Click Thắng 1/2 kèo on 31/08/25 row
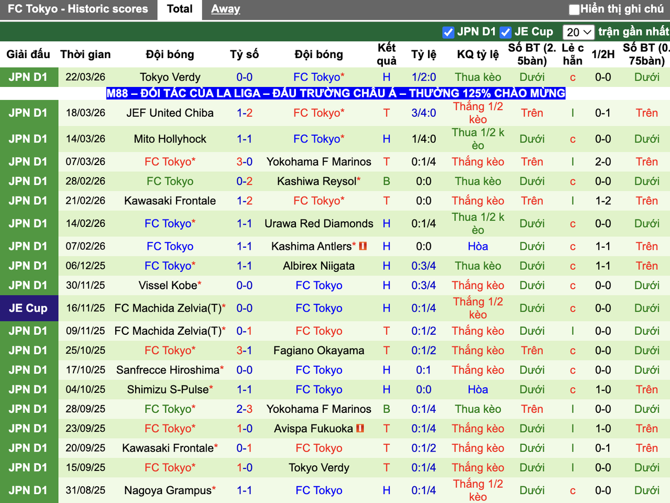The height and width of the screenshot is (503, 670). click(478, 490)
